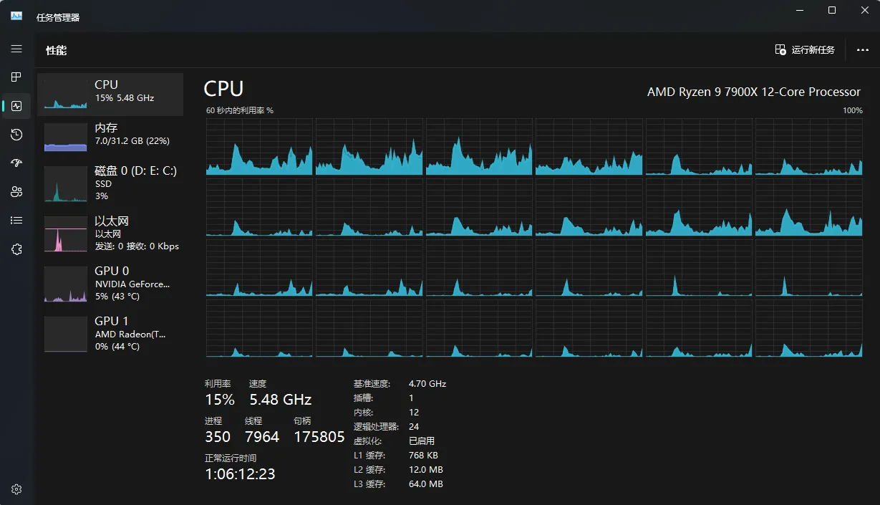This screenshot has height=505, width=880.
Task: Open the See more options menu
Action: click(x=863, y=49)
